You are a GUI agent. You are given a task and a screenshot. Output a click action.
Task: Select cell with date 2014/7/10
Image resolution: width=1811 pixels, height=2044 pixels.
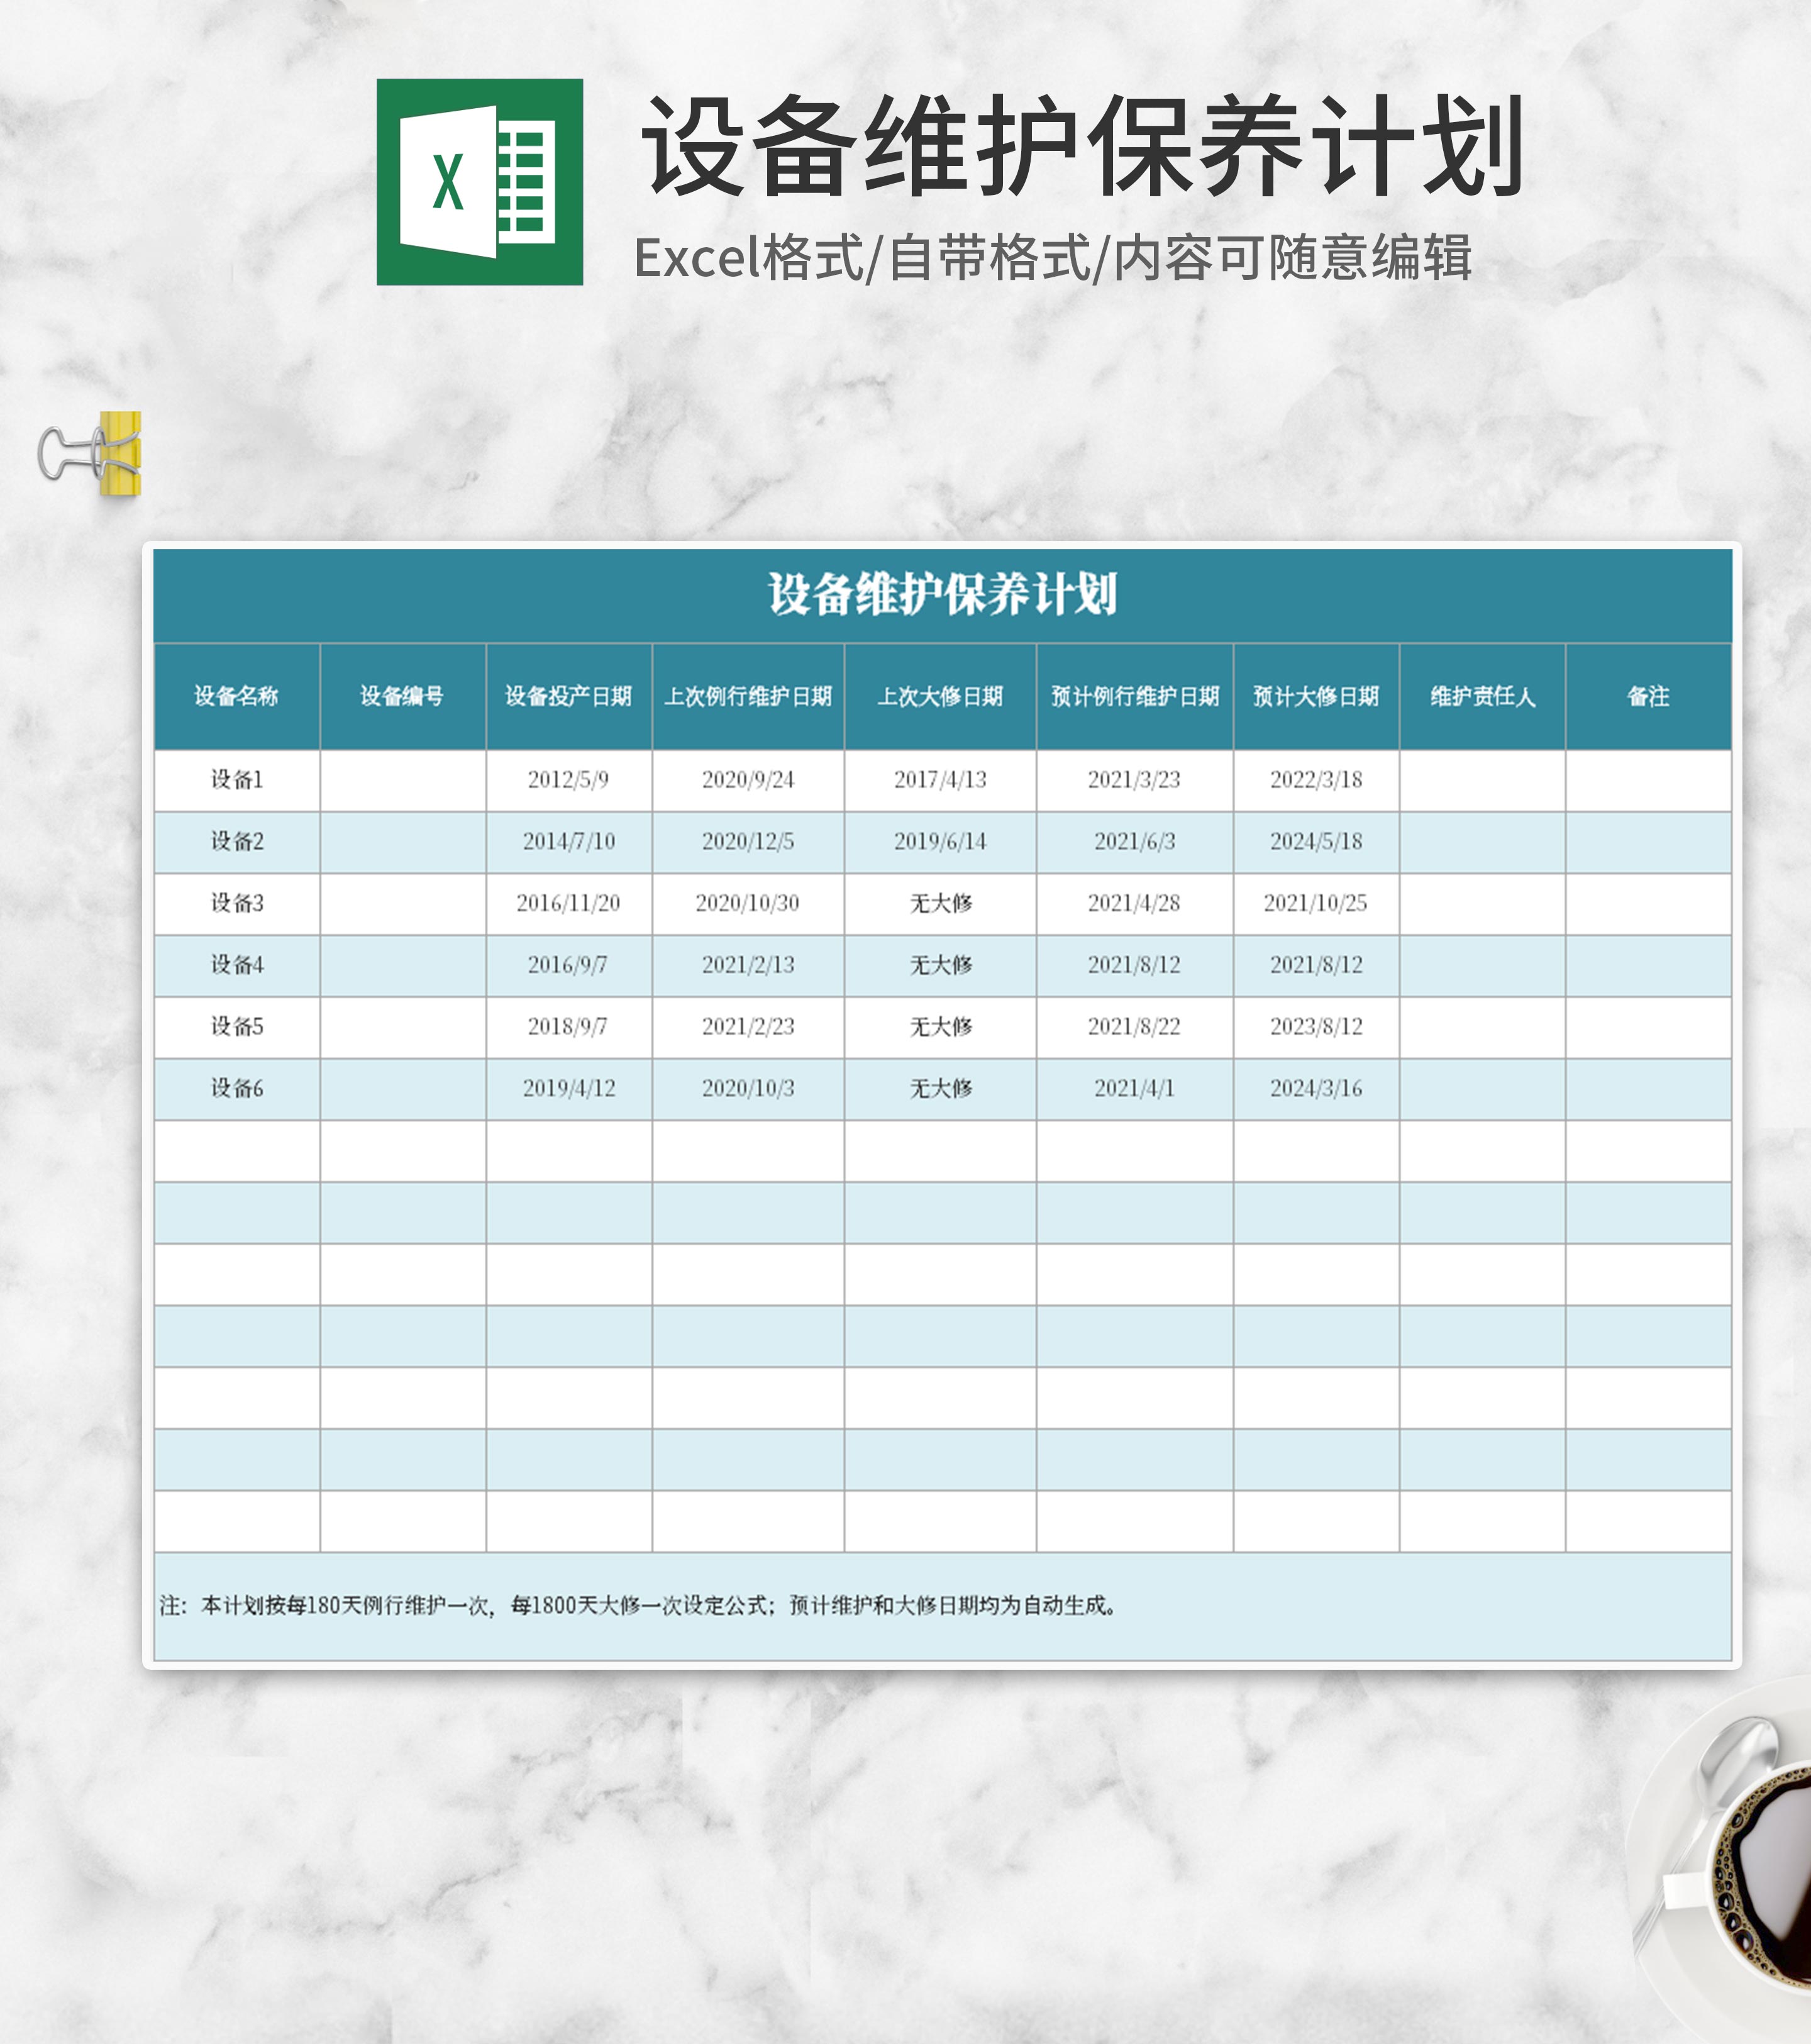tap(568, 842)
